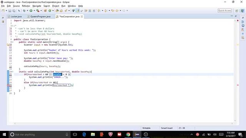Screen dimensions: 246x138
Task: Select the Java perspective button
Action: (243, 11)
